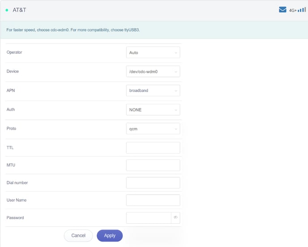Focus the MTU text box
The image size is (308, 247).
tap(153, 165)
